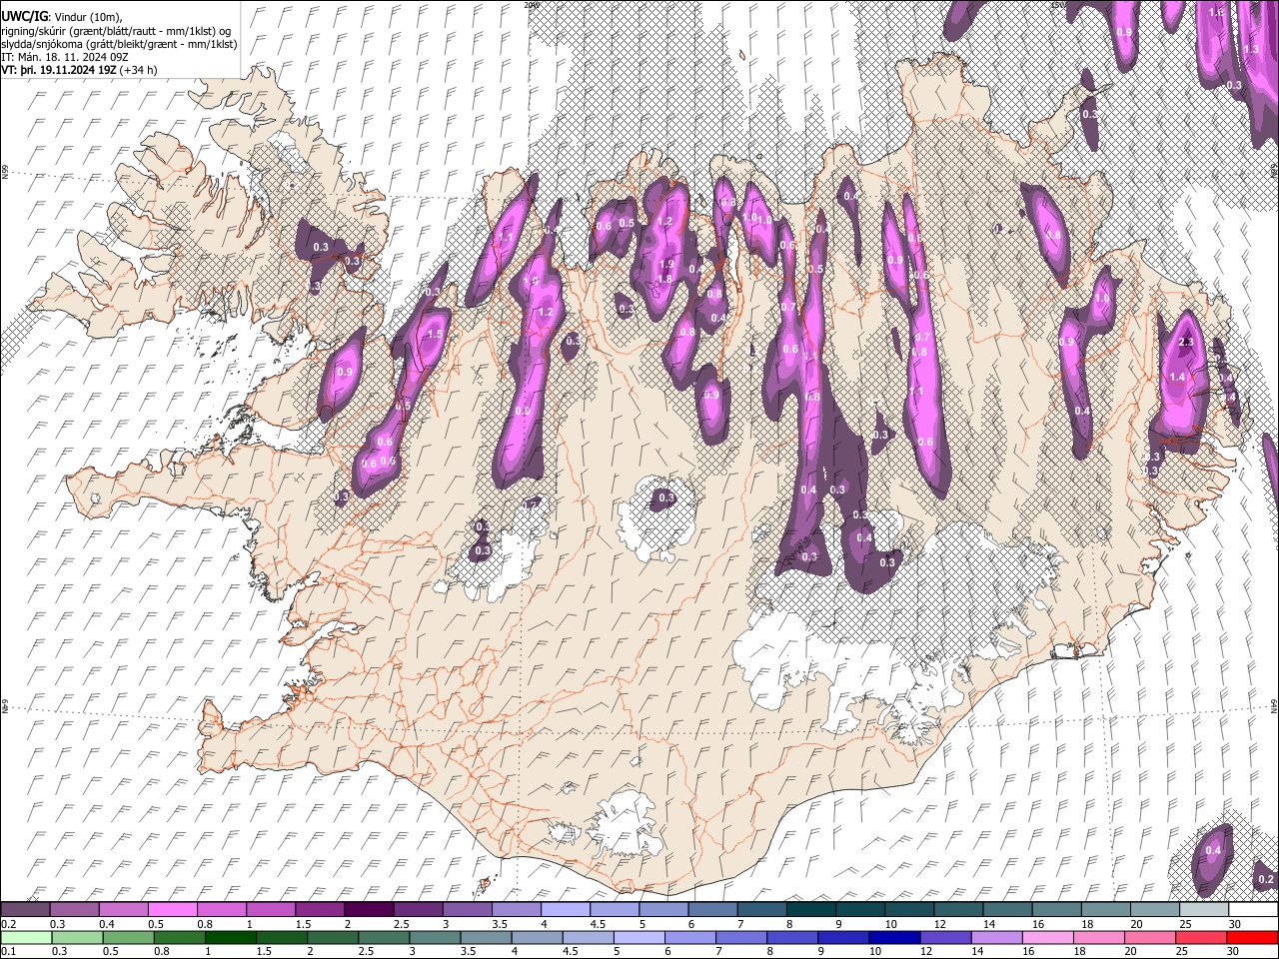Pick upper scale swatch between 4 and 4.5
Image resolution: width=1279 pixels, height=959 pixels.
[x=566, y=910]
